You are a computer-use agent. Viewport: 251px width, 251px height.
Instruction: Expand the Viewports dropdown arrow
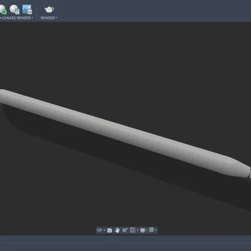156,230
